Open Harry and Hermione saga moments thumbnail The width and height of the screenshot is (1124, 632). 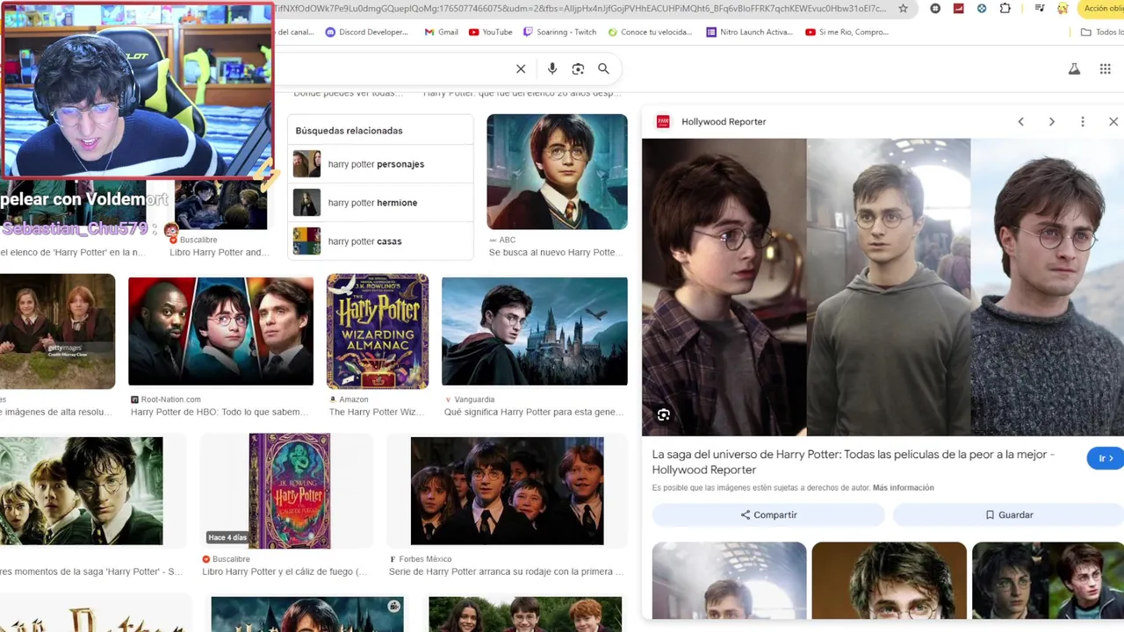(x=81, y=491)
